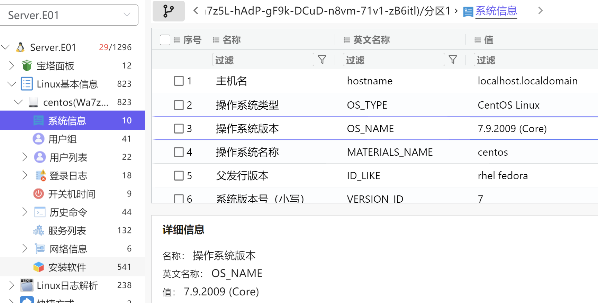Expand the 历史命令 tree node
Image resolution: width=598 pixels, height=303 pixels.
point(25,212)
